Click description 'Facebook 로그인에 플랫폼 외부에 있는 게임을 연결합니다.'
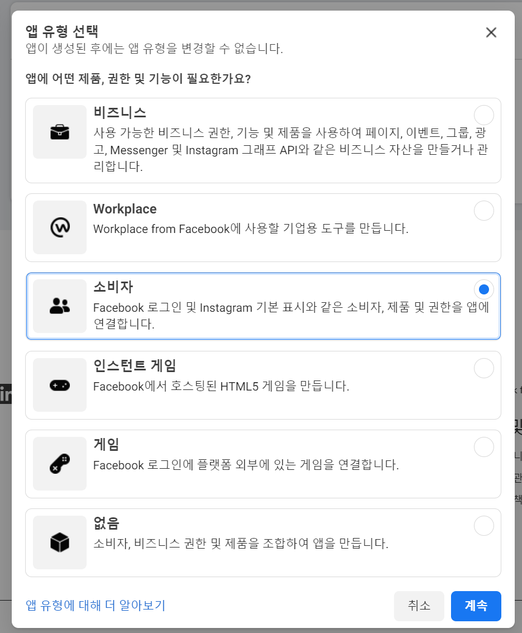This screenshot has height=633, width=522. 246,465
